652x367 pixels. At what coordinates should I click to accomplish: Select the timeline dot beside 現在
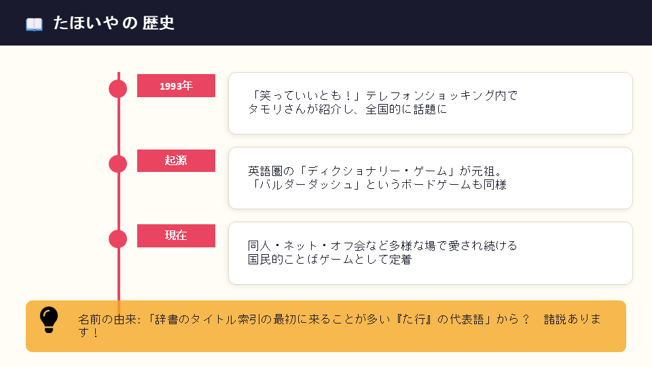118,239
